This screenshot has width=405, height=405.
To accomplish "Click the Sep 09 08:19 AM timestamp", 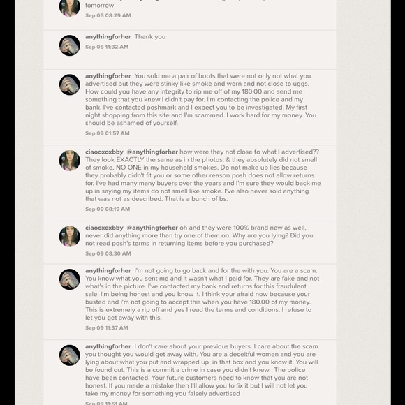I will tap(108, 209).
